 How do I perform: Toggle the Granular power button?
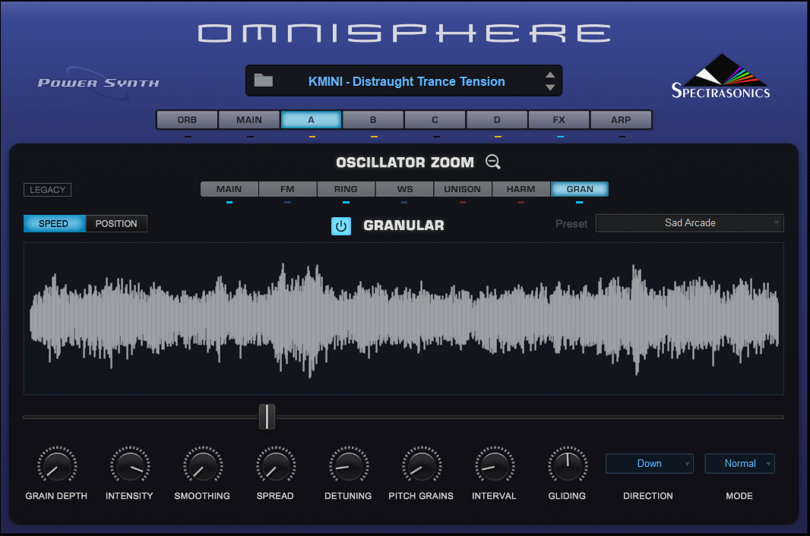tap(341, 225)
